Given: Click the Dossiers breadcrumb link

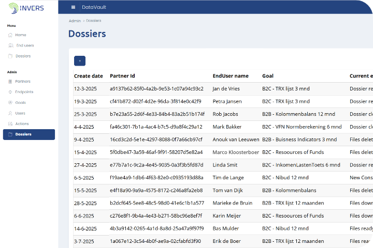Looking at the screenshot, I should pyautogui.click(x=94, y=21).
